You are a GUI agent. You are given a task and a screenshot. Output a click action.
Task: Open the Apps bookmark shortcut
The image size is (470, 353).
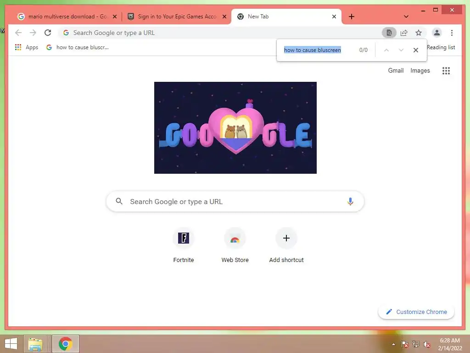[x=27, y=47]
